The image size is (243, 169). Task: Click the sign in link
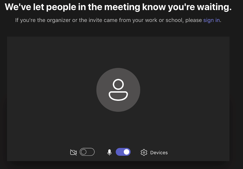(211, 20)
